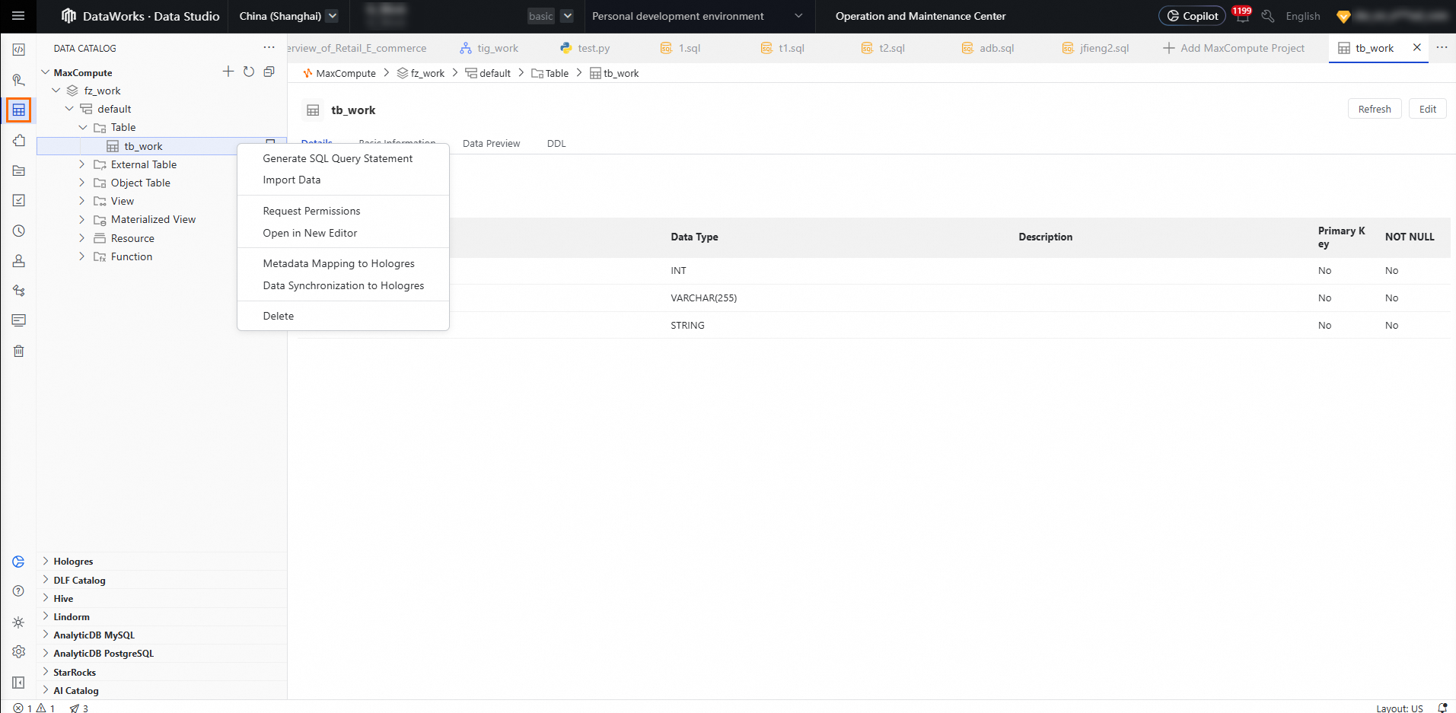Switch to the adb.sql editor tab

[x=987, y=48]
